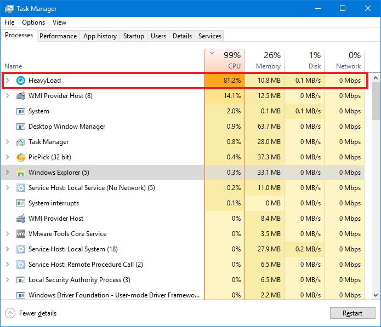The height and width of the screenshot is (327, 381).
Task: Expand the Windows Explorer (5) group
Action: 8,173
